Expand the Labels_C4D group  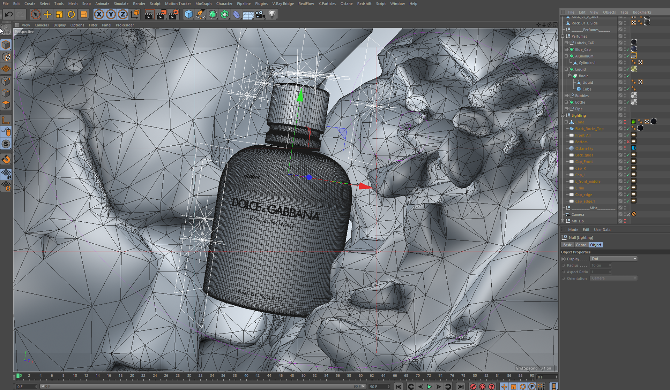coord(566,43)
